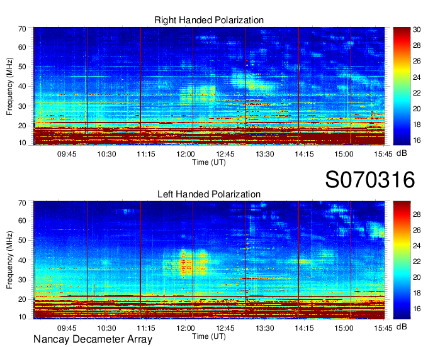Click 13:30 tick under Right Handed plot
This screenshot has height=347, width=428.
[265, 154]
